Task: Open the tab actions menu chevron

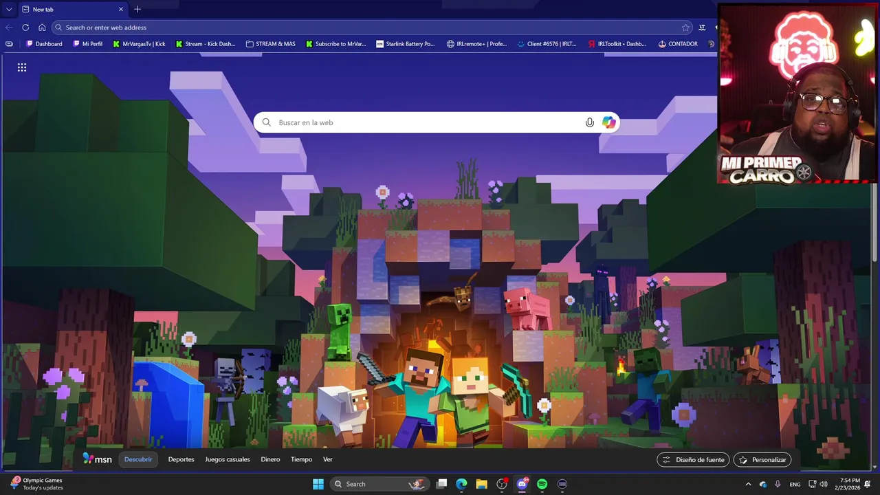Action: pyautogui.click(x=9, y=10)
